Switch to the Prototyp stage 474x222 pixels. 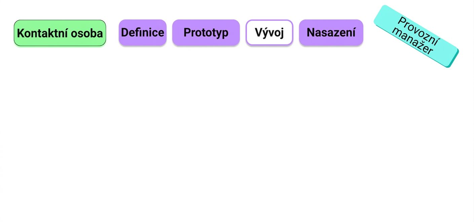tap(206, 33)
